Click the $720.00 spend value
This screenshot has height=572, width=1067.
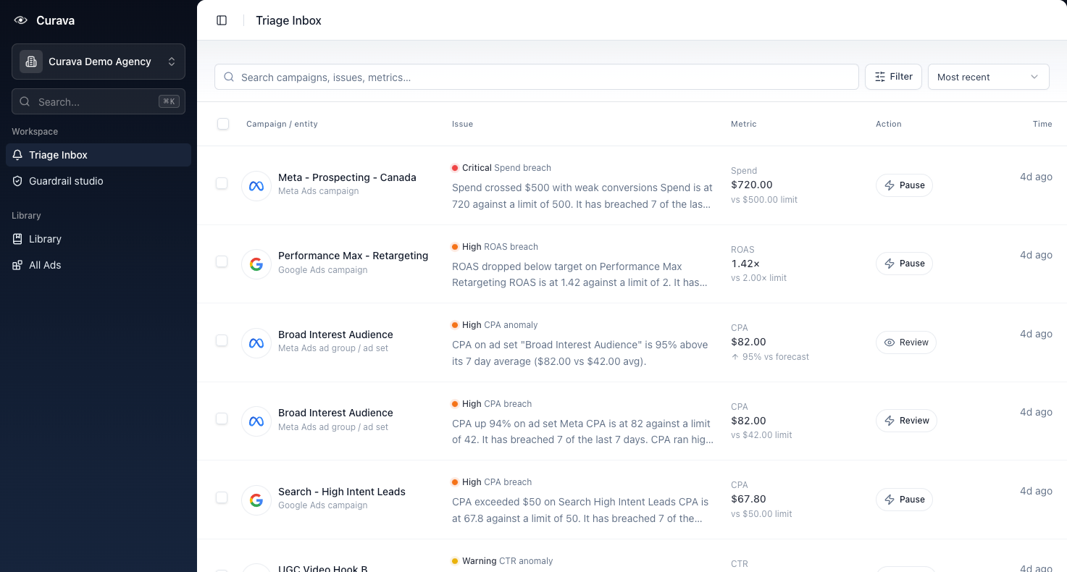click(x=752, y=185)
